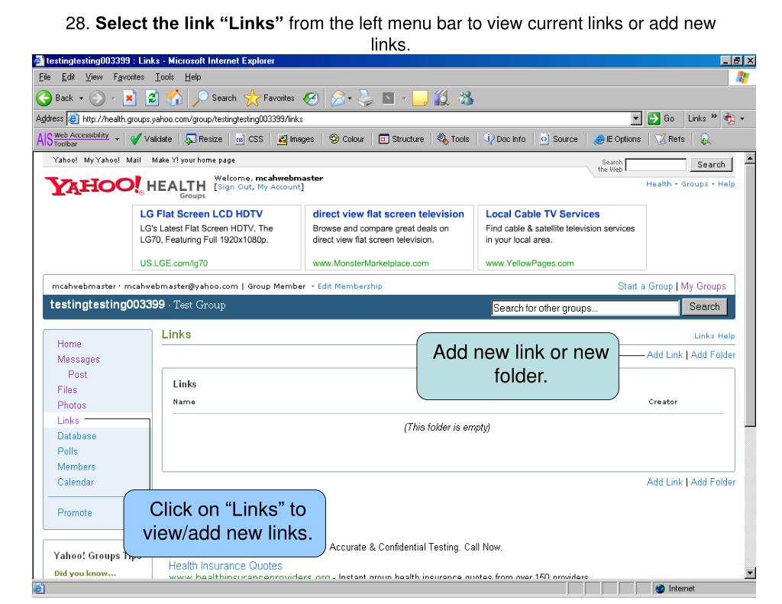Open the View menu

(94, 77)
